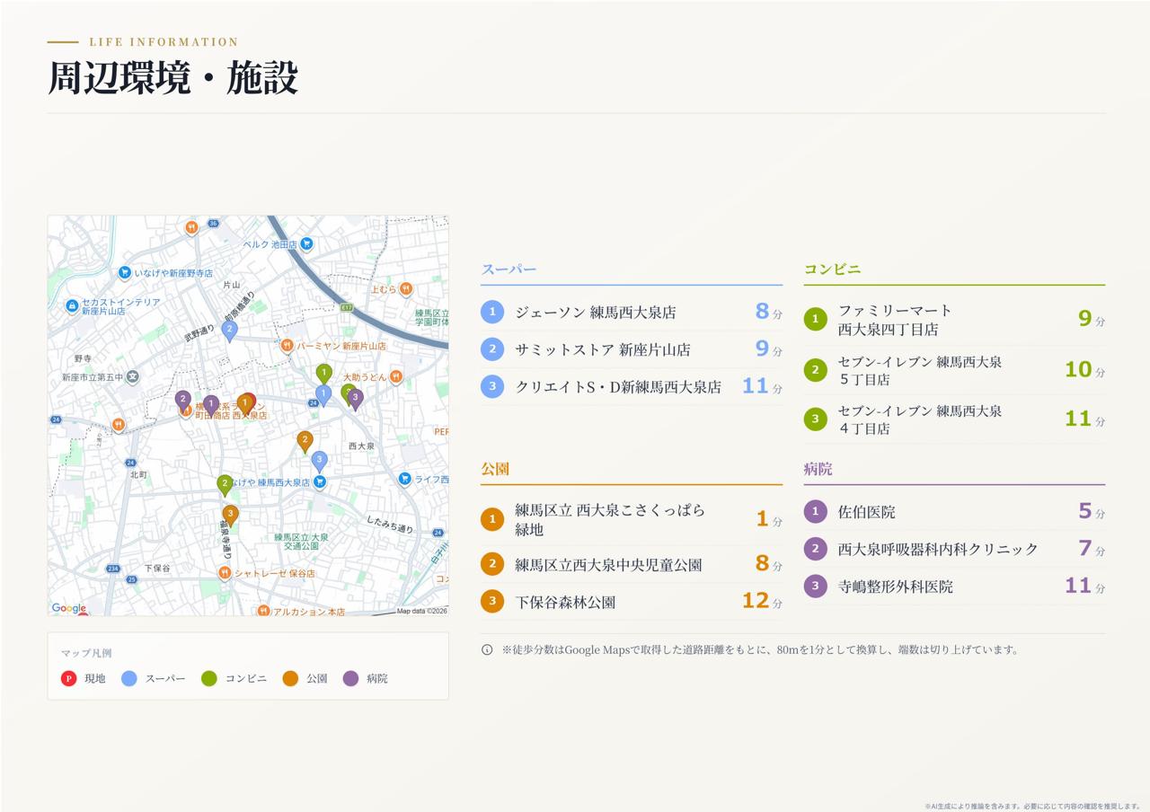Click the red 現地 legend marker
Viewport: 1150px width, 812px height.
(68, 678)
